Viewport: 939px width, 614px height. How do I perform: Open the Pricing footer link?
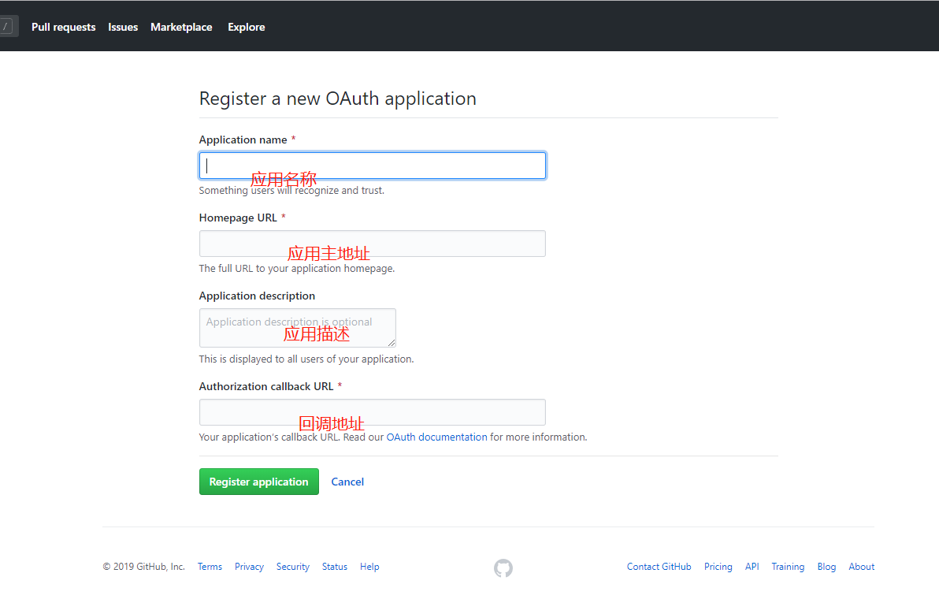click(x=718, y=567)
